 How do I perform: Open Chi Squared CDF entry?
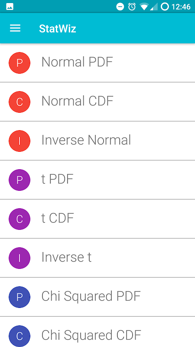coord(97,332)
